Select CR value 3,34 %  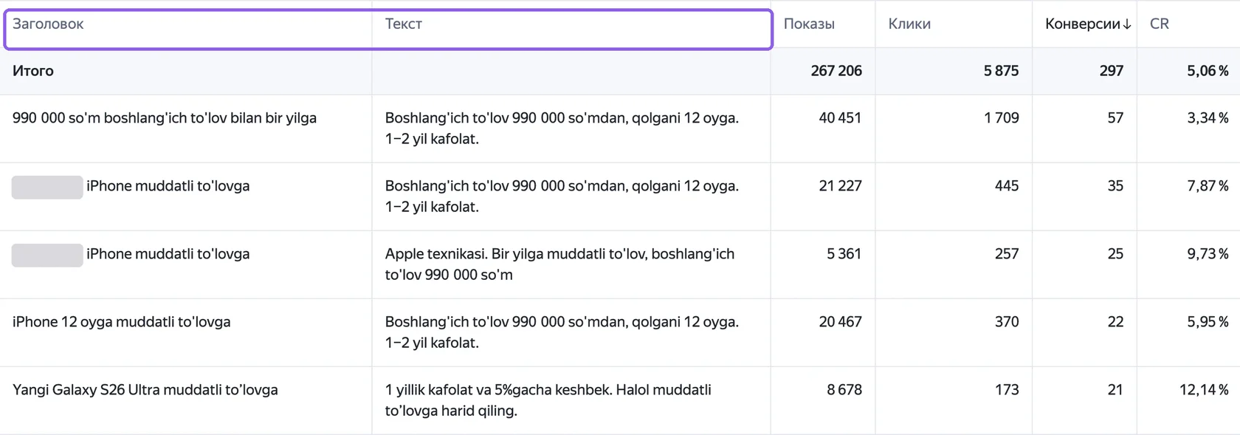coord(1208,118)
